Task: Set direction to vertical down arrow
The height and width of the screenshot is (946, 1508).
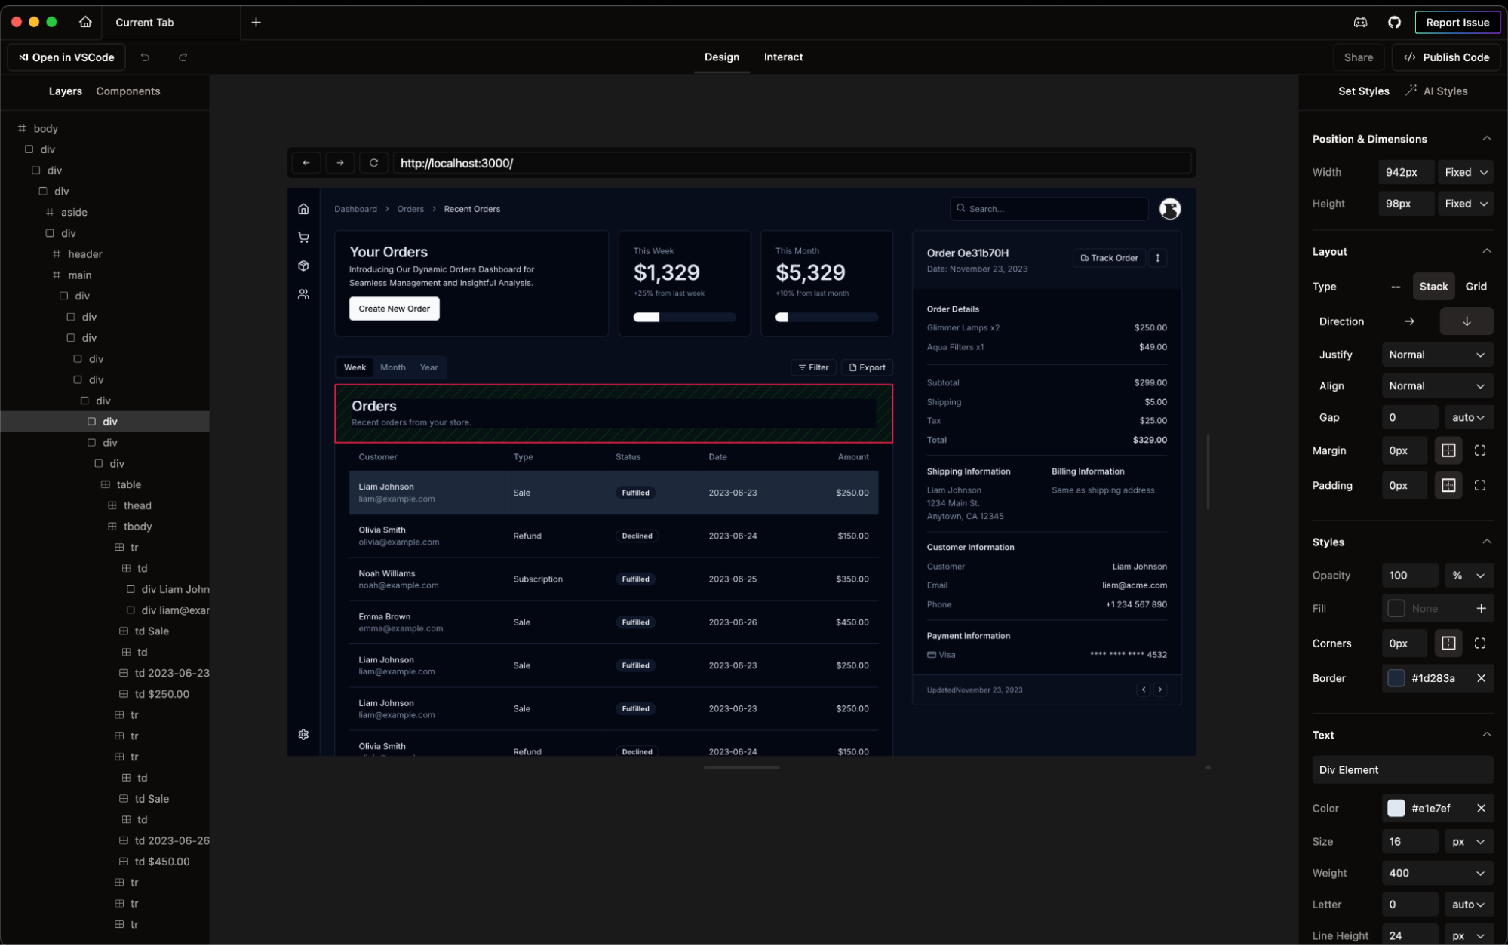Action: coord(1466,321)
